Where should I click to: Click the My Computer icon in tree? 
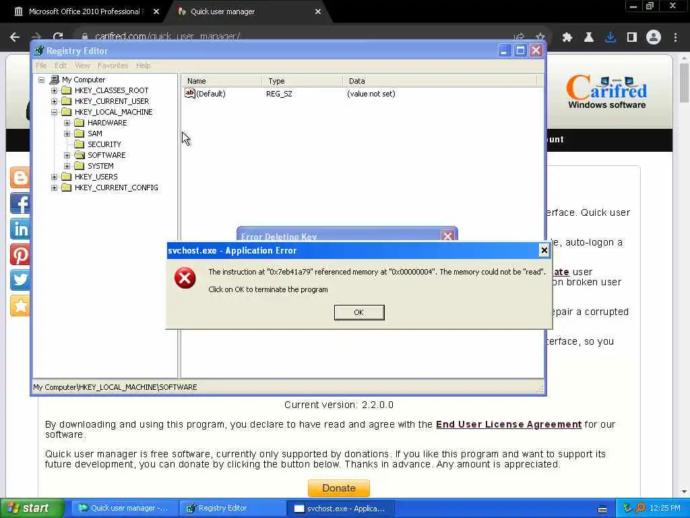[x=55, y=80]
